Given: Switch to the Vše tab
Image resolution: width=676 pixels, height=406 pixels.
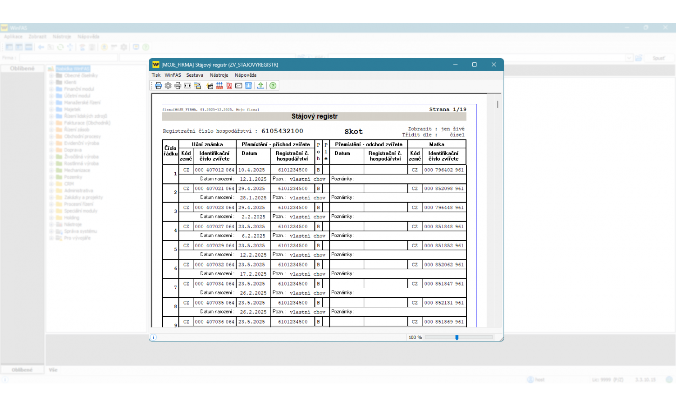Looking at the screenshot, I should pyautogui.click(x=53, y=370).
